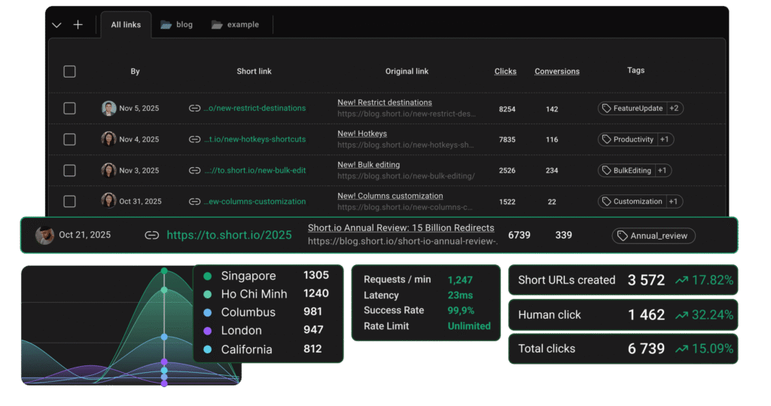Click the tag icon on Annual_review tag

click(622, 236)
